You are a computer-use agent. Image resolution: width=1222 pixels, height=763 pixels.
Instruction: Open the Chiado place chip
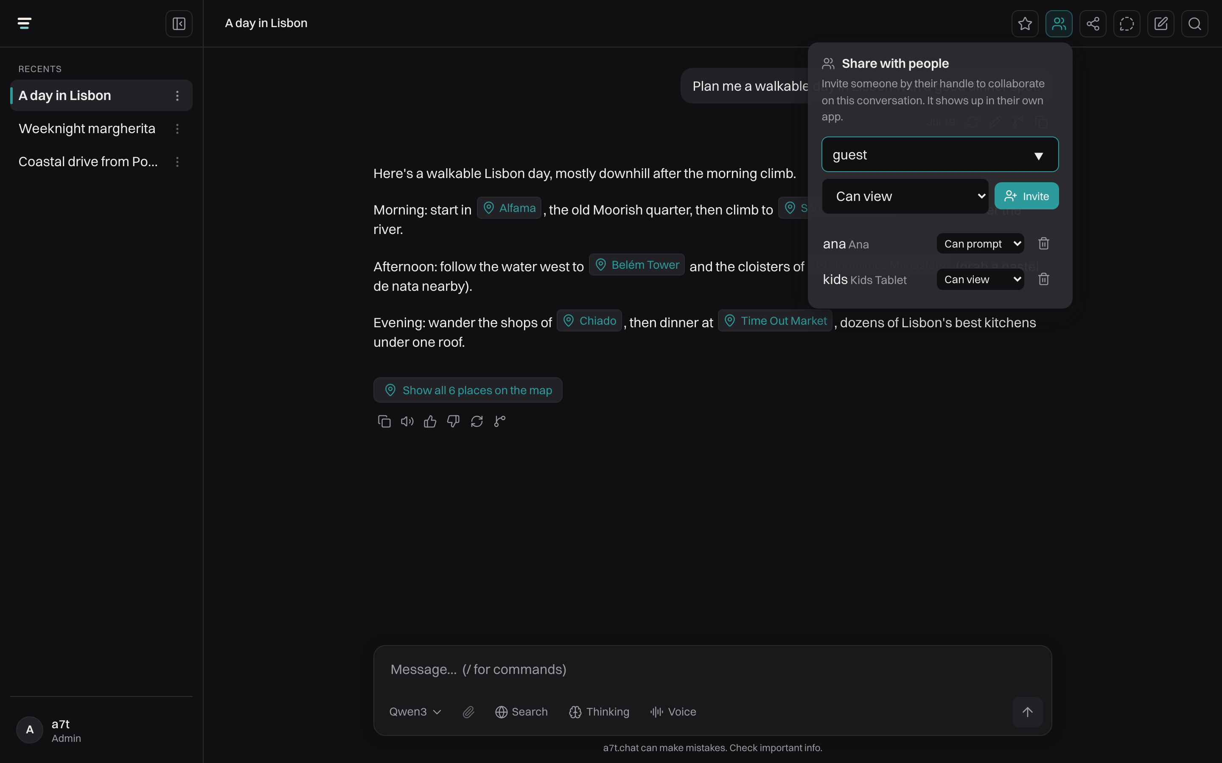coord(589,320)
